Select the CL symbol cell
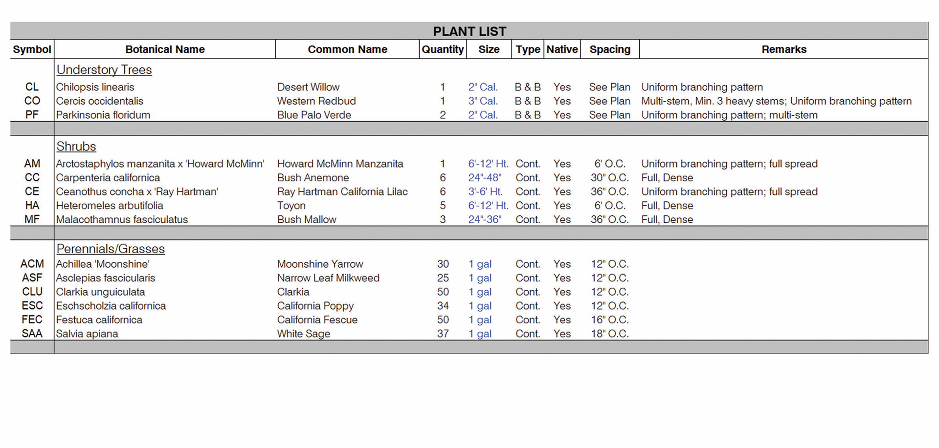 (32, 87)
